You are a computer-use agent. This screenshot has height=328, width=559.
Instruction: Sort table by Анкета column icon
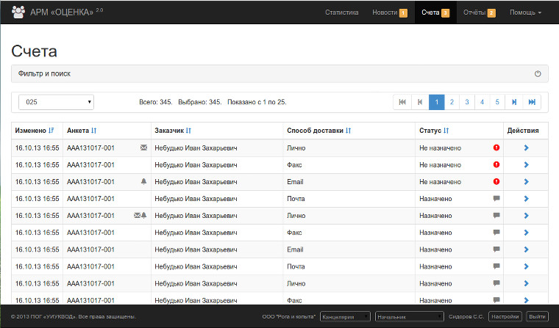93,131
